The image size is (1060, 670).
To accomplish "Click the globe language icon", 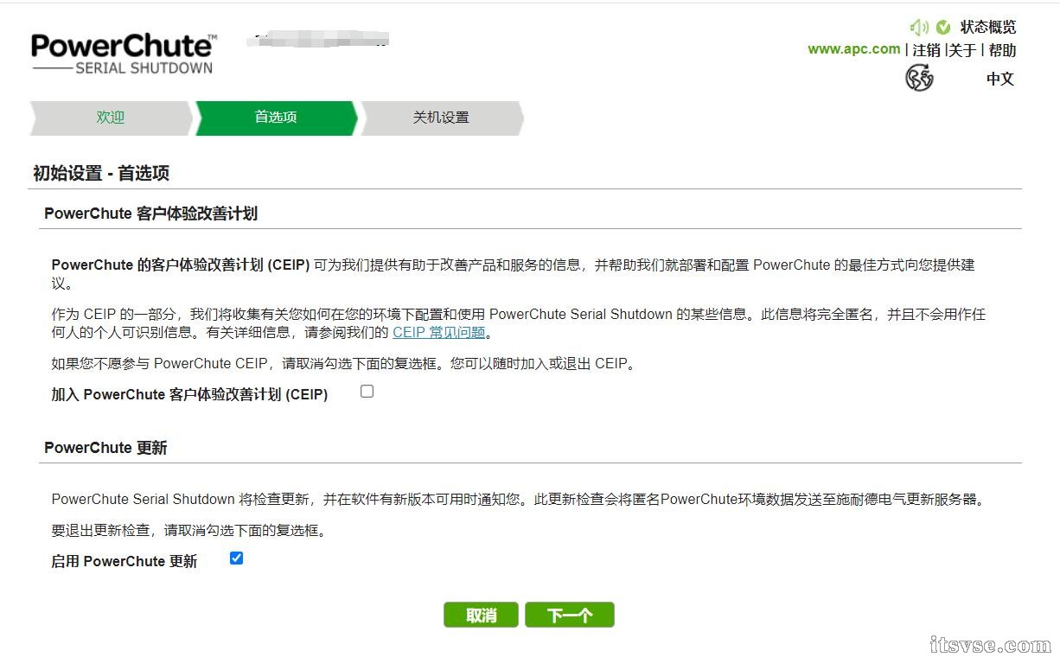I will coord(919,79).
